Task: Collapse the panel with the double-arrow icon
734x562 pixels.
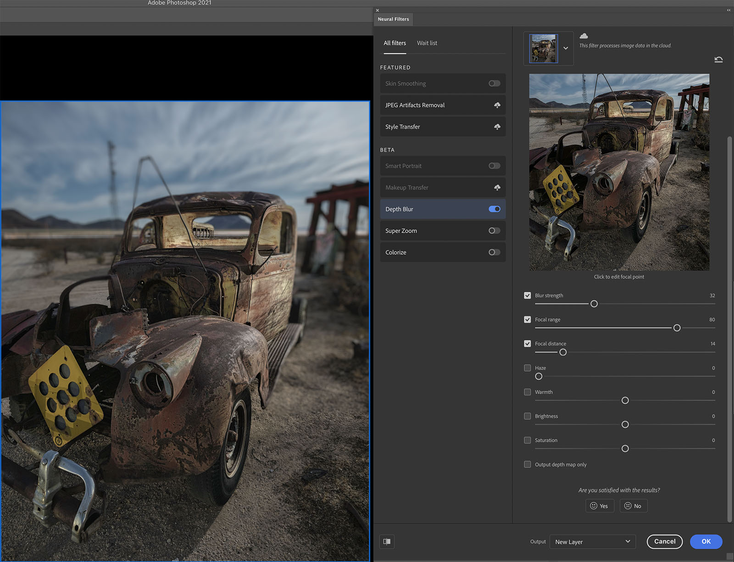Action: click(728, 10)
